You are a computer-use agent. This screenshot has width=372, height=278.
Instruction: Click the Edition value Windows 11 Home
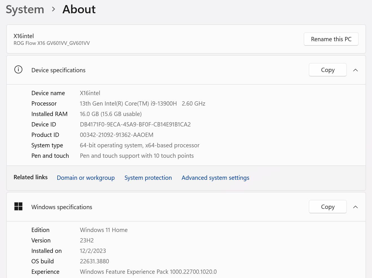pos(104,230)
